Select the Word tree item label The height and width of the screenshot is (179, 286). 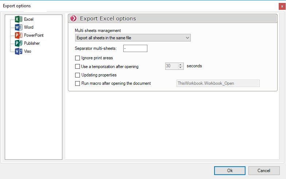[29, 27]
